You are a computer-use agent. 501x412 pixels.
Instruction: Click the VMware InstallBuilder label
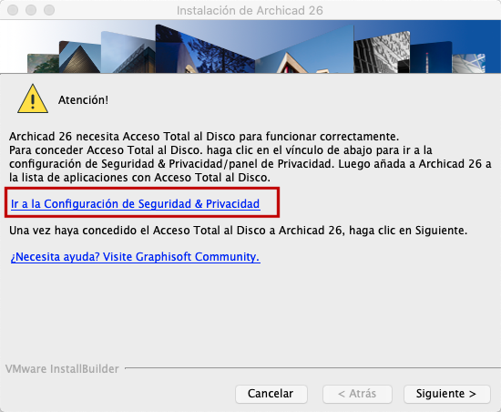tap(62, 369)
